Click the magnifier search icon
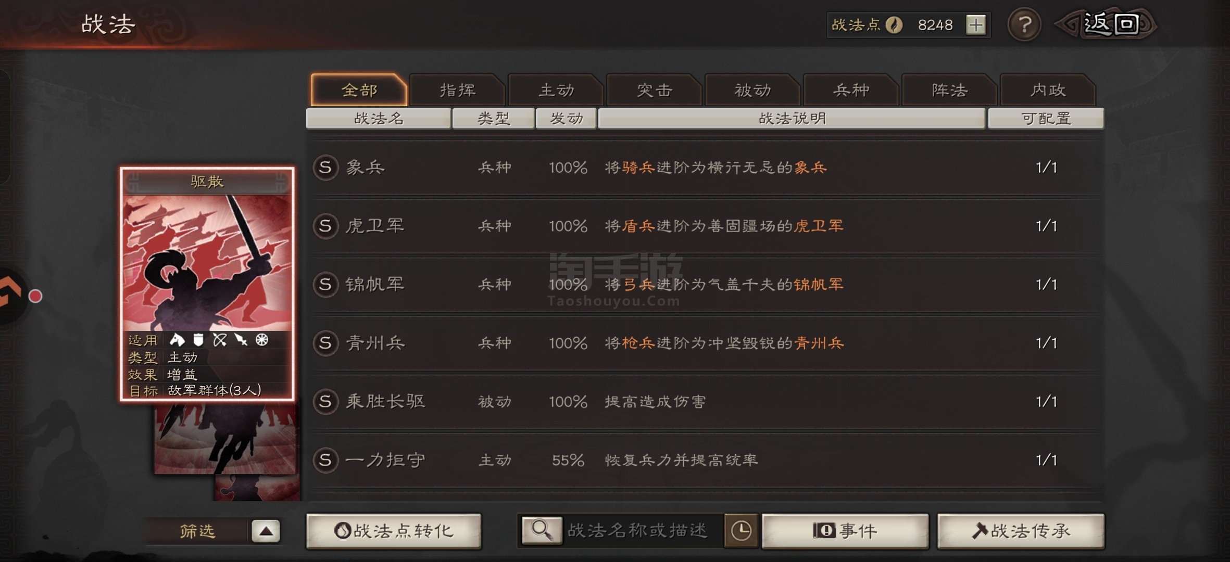Image resolution: width=1230 pixels, height=562 pixels. pyautogui.click(x=542, y=530)
